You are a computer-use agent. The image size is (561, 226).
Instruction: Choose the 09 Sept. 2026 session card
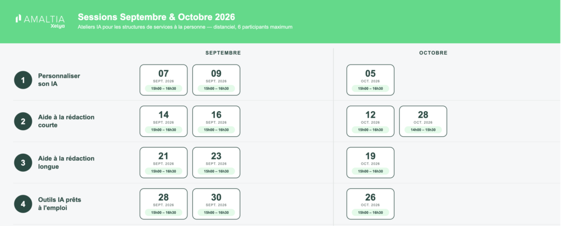pyautogui.click(x=216, y=80)
